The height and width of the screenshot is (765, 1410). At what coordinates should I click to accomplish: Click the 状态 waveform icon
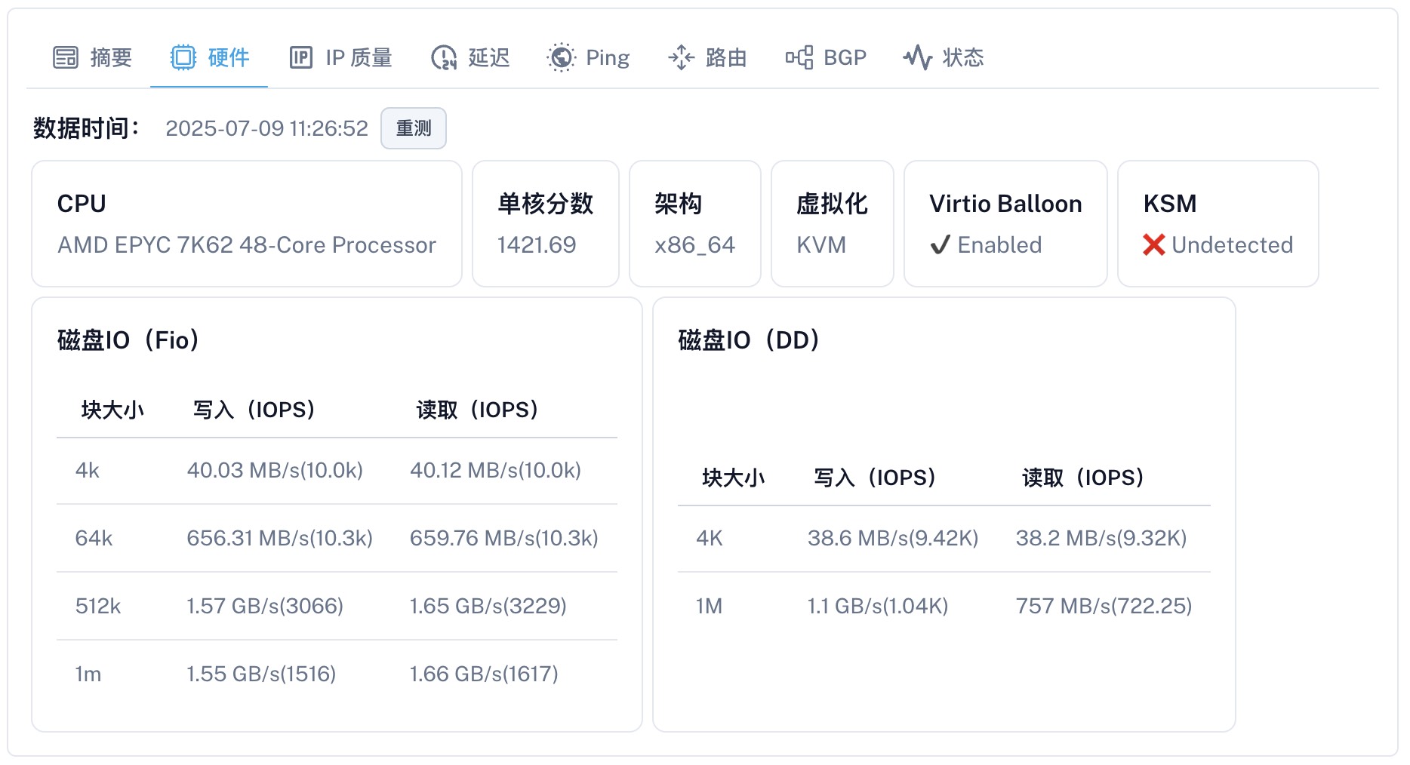918,57
